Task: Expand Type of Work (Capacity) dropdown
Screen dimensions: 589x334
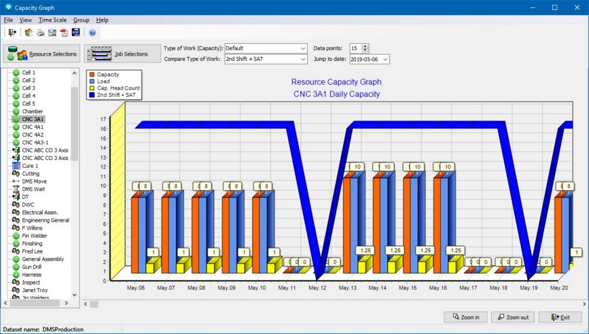Action: [x=303, y=49]
